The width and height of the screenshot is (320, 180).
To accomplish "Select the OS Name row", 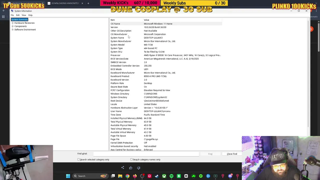I will [166, 24].
